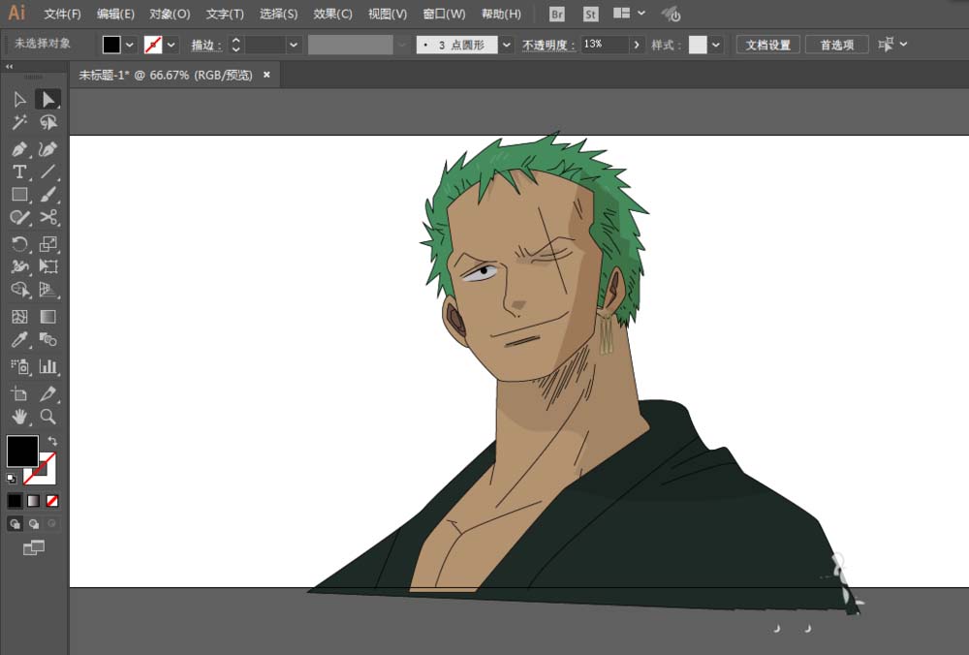969x655 pixels.
Task: Activate the Zoom tool
Action: pos(47,417)
